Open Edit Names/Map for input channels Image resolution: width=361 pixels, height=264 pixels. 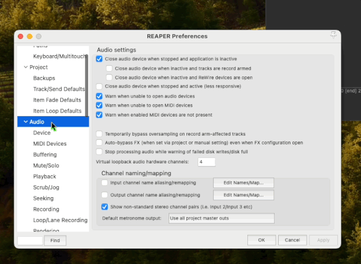pyautogui.click(x=244, y=183)
